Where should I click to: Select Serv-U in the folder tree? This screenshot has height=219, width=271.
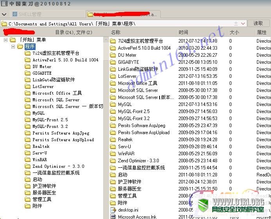(x=40, y=153)
